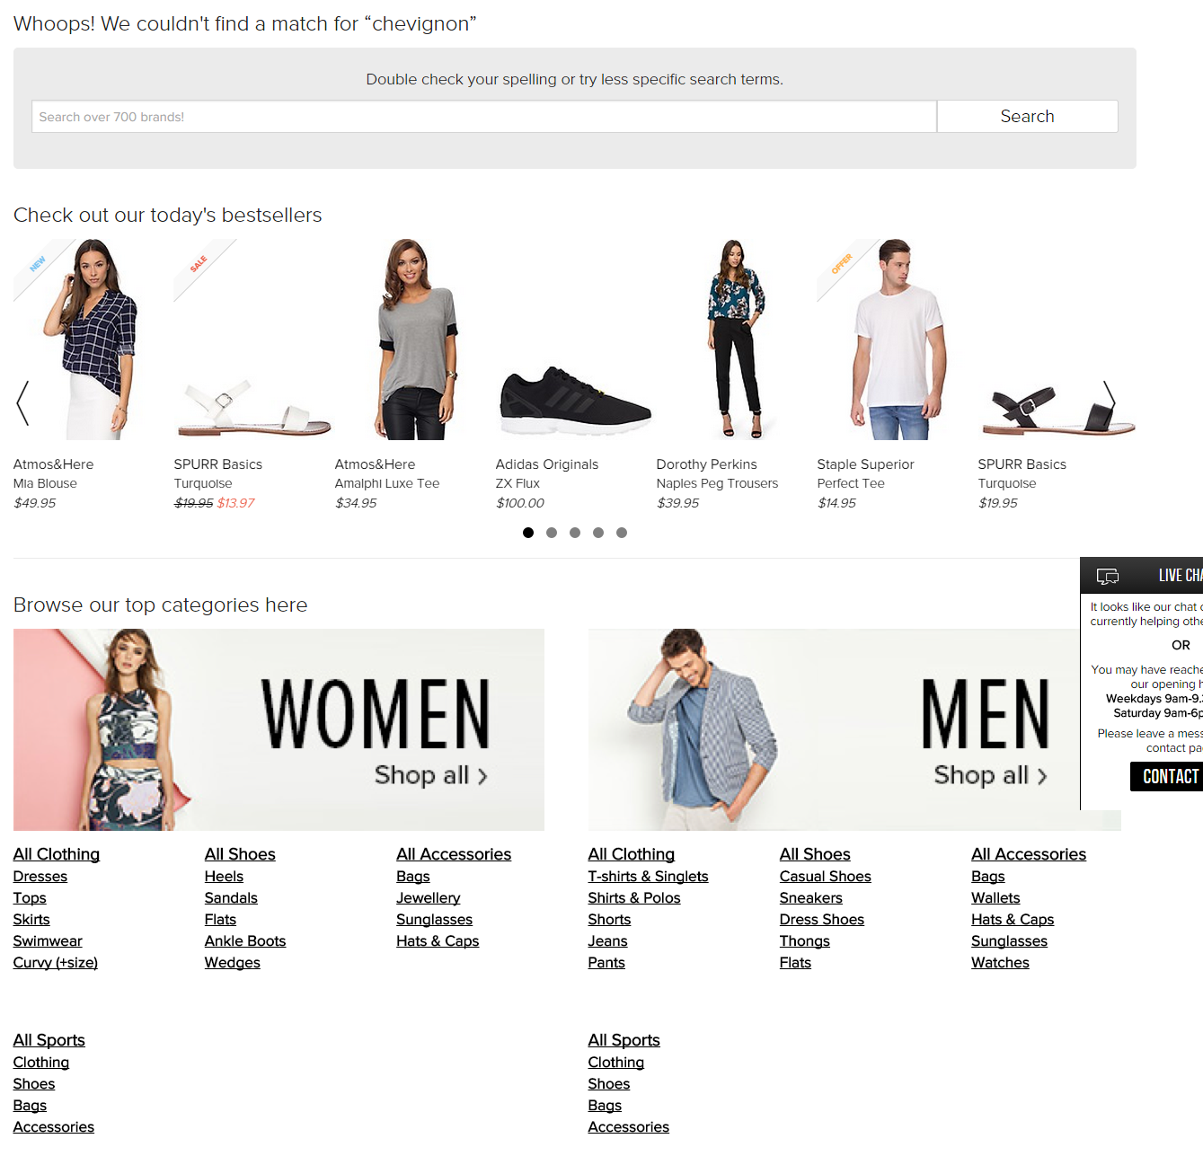Viewport: 1203px width, 1165px height.
Task: Select the third carousel pagination dot
Action: click(575, 533)
